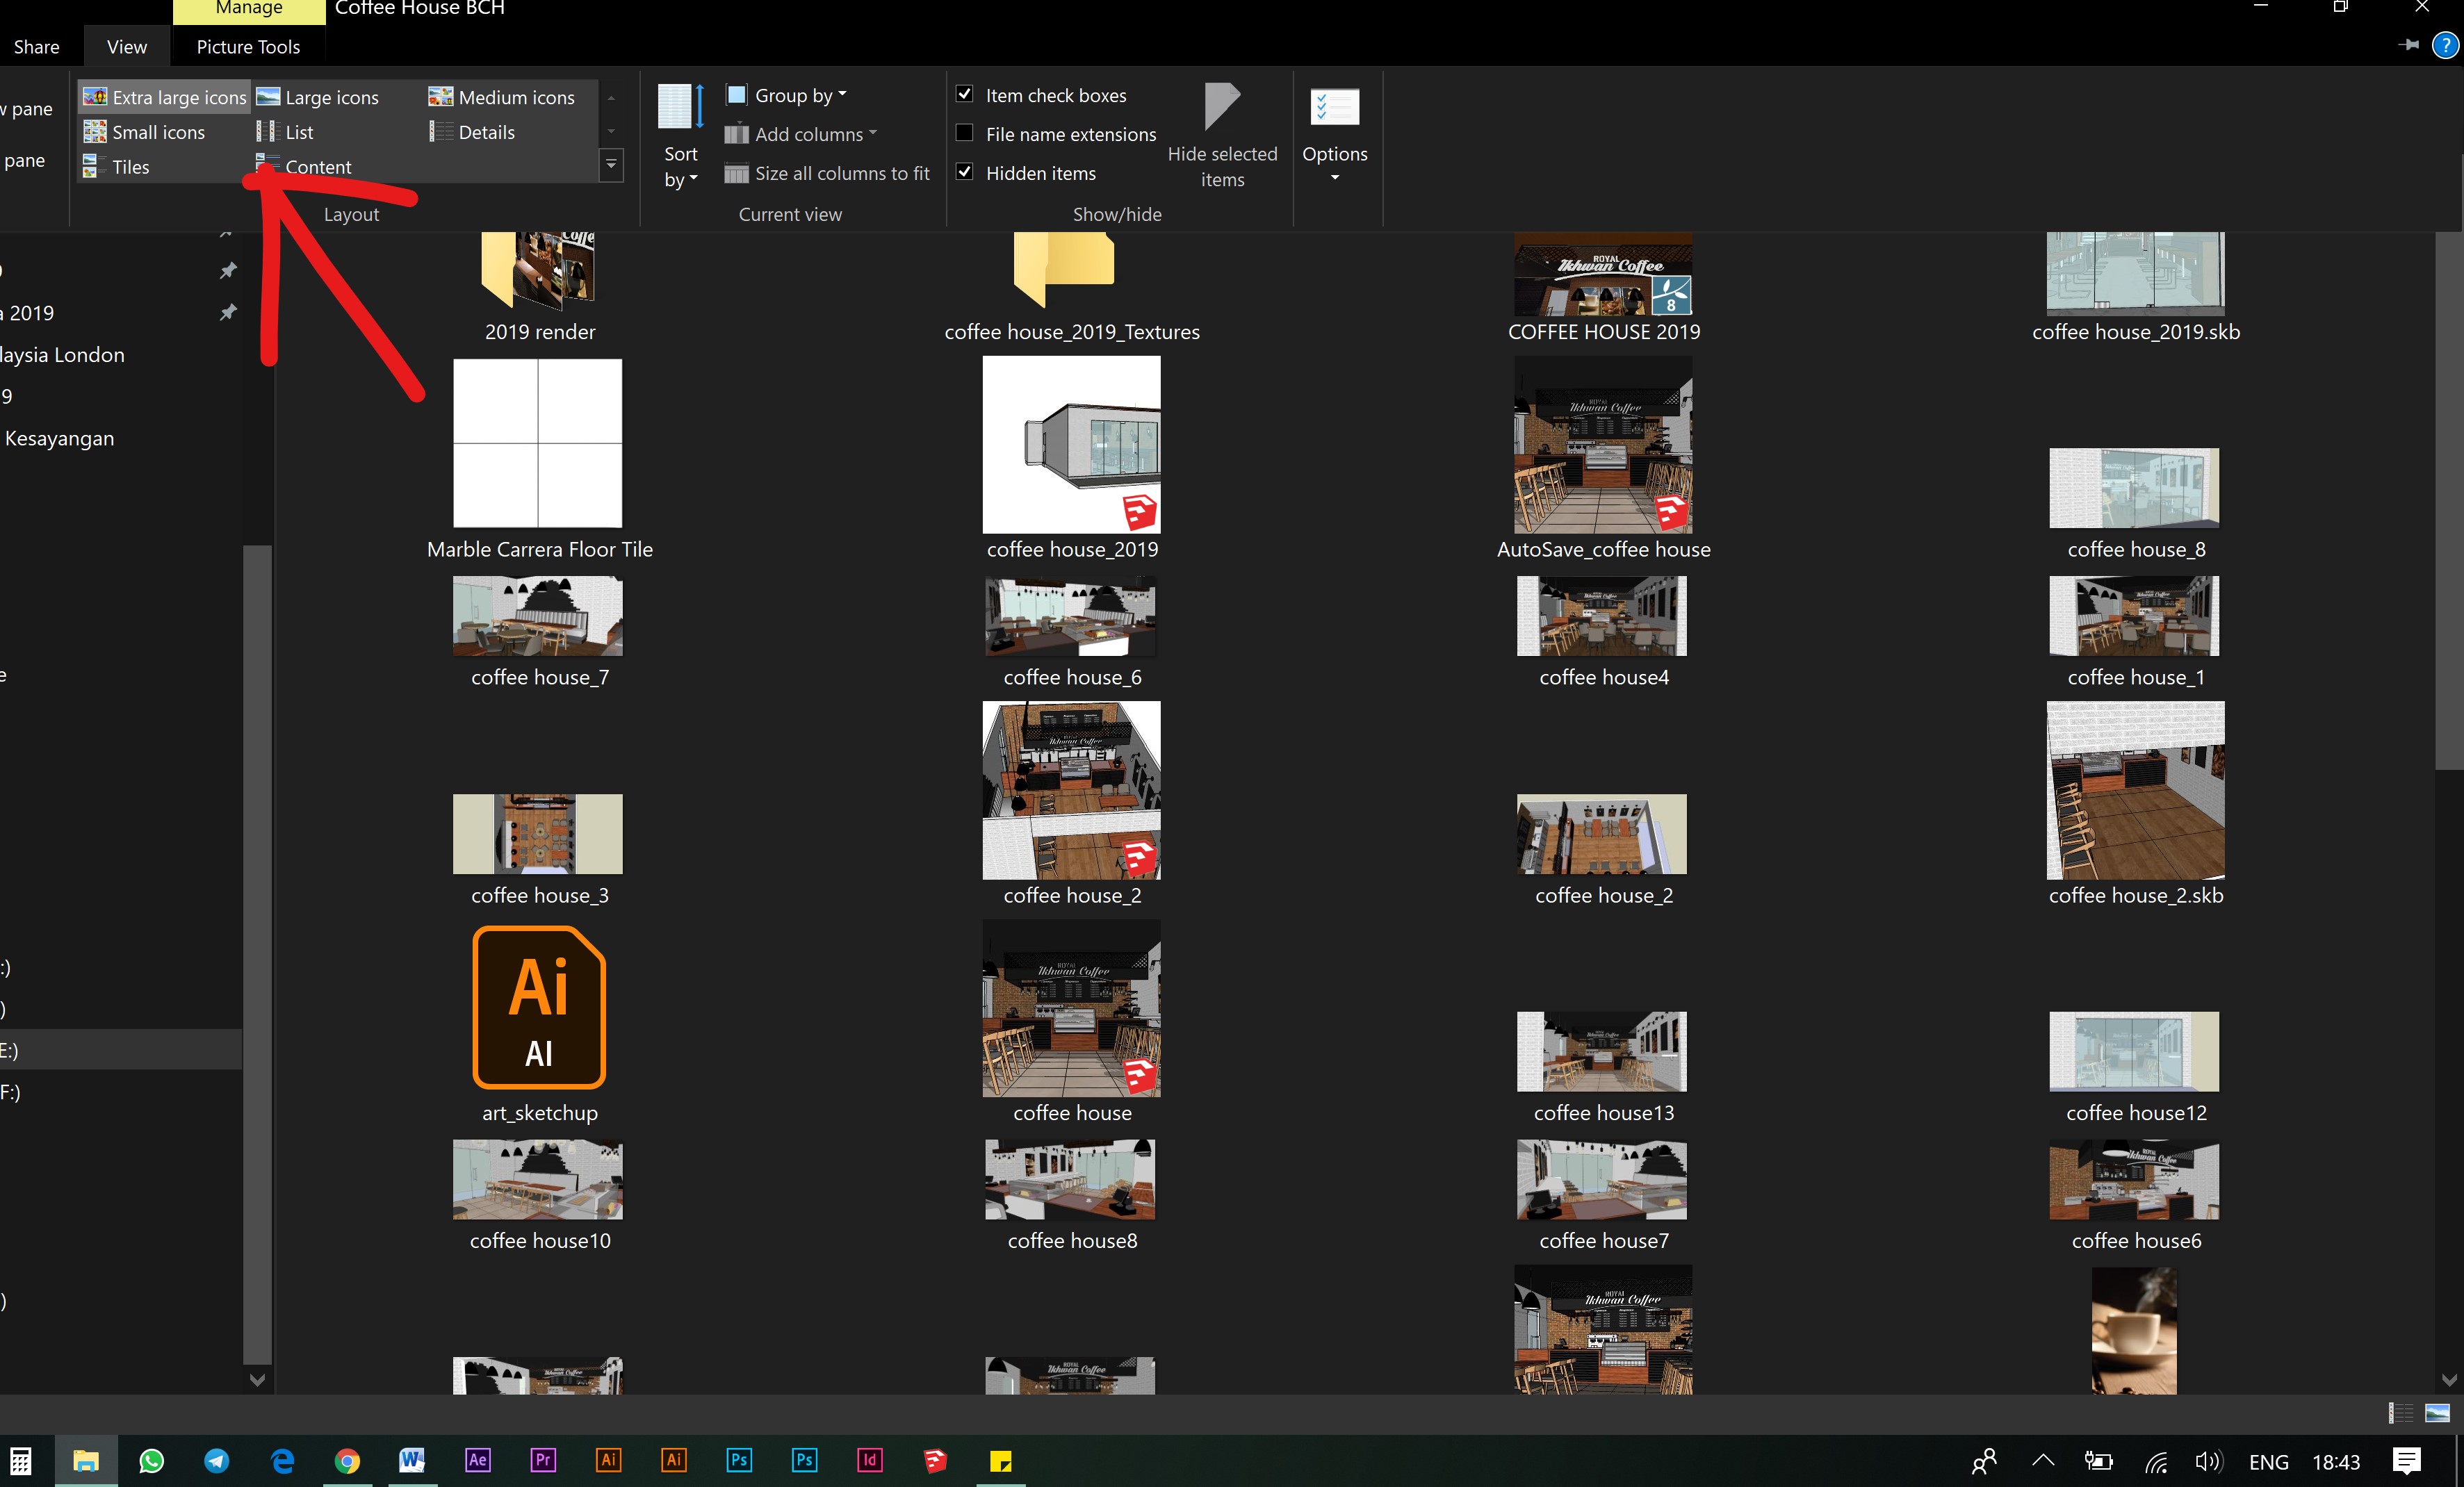Choose Medium icons layout
This screenshot has width=2464, height=1487.
[x=502, y=97]
